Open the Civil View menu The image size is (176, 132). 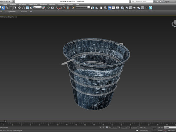pos(52,4)
